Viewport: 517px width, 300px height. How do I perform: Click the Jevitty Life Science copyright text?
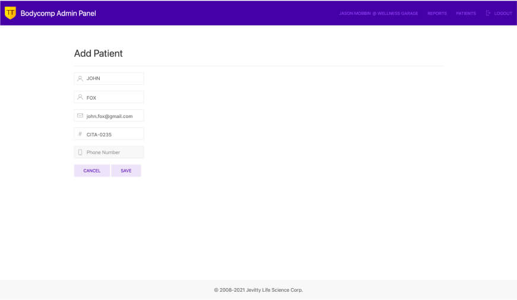click(x=258, y=290)
